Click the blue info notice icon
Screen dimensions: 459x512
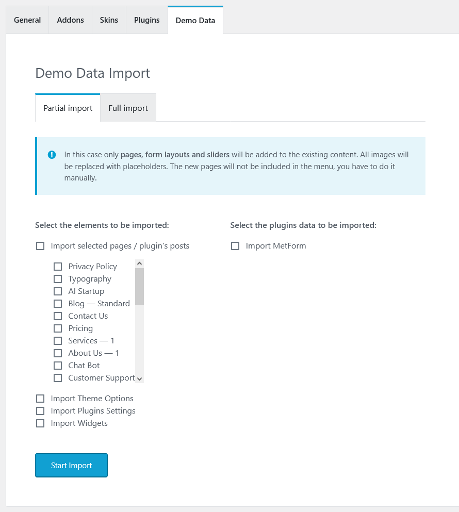(x=52, y=155)
